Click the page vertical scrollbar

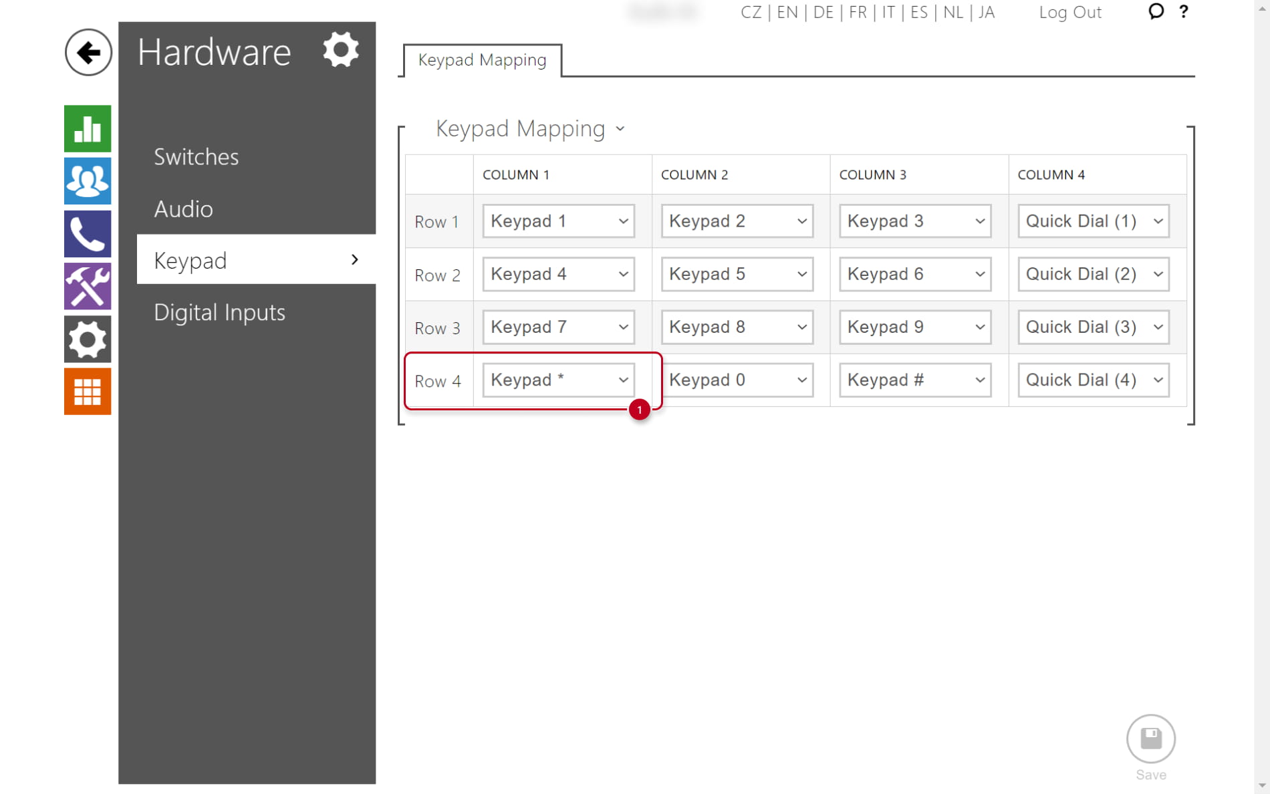1262,397
